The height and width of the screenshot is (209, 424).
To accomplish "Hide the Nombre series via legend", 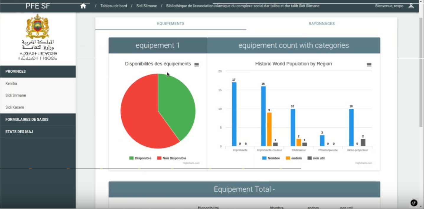I will 271,158.
